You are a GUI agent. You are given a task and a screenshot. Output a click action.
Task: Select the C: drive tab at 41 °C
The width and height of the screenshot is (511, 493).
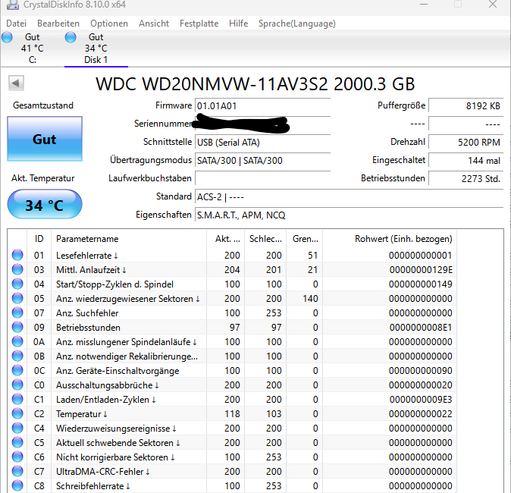[32, 49]
